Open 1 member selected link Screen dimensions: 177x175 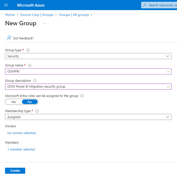tap(21, 149)
